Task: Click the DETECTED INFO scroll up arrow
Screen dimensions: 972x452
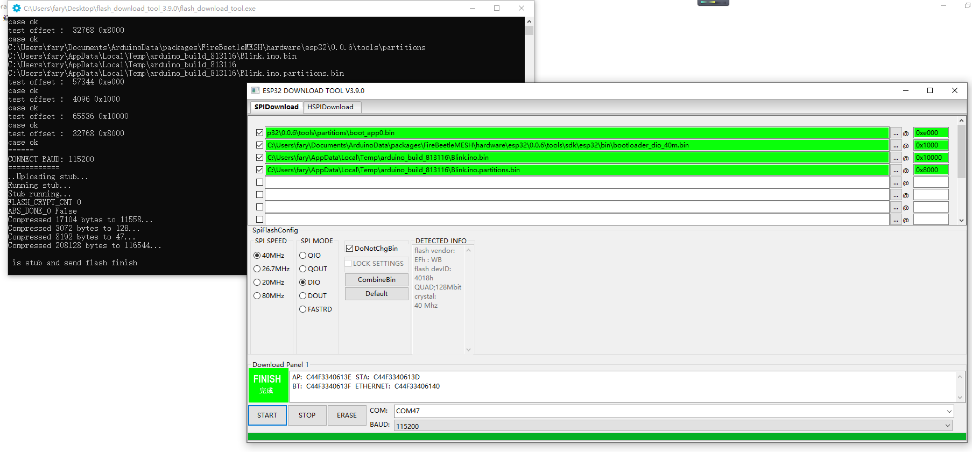Action: [468, 250]
